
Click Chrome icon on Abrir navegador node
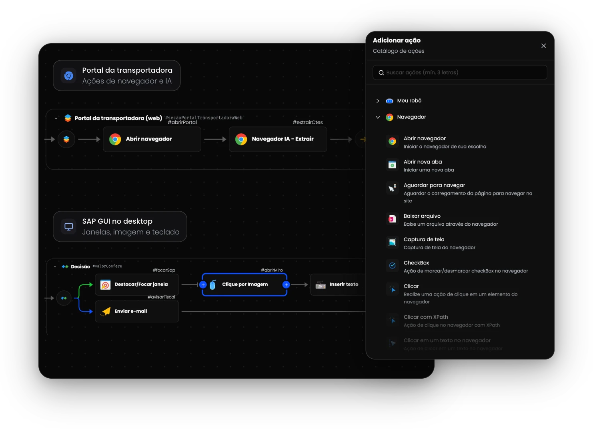pos(115,139)
